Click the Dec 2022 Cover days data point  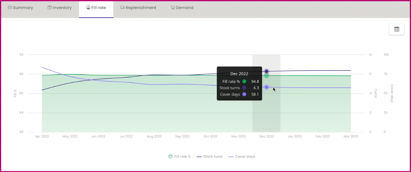(267, 87)
